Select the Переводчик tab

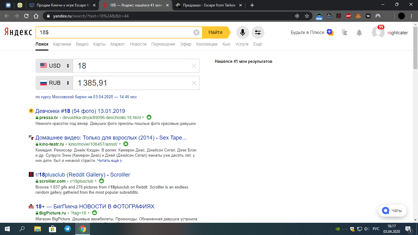click(163, 44)
